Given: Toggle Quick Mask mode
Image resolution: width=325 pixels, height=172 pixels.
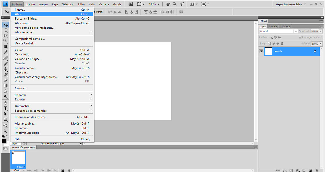Looking at the screenshot, I should point(5,149).
